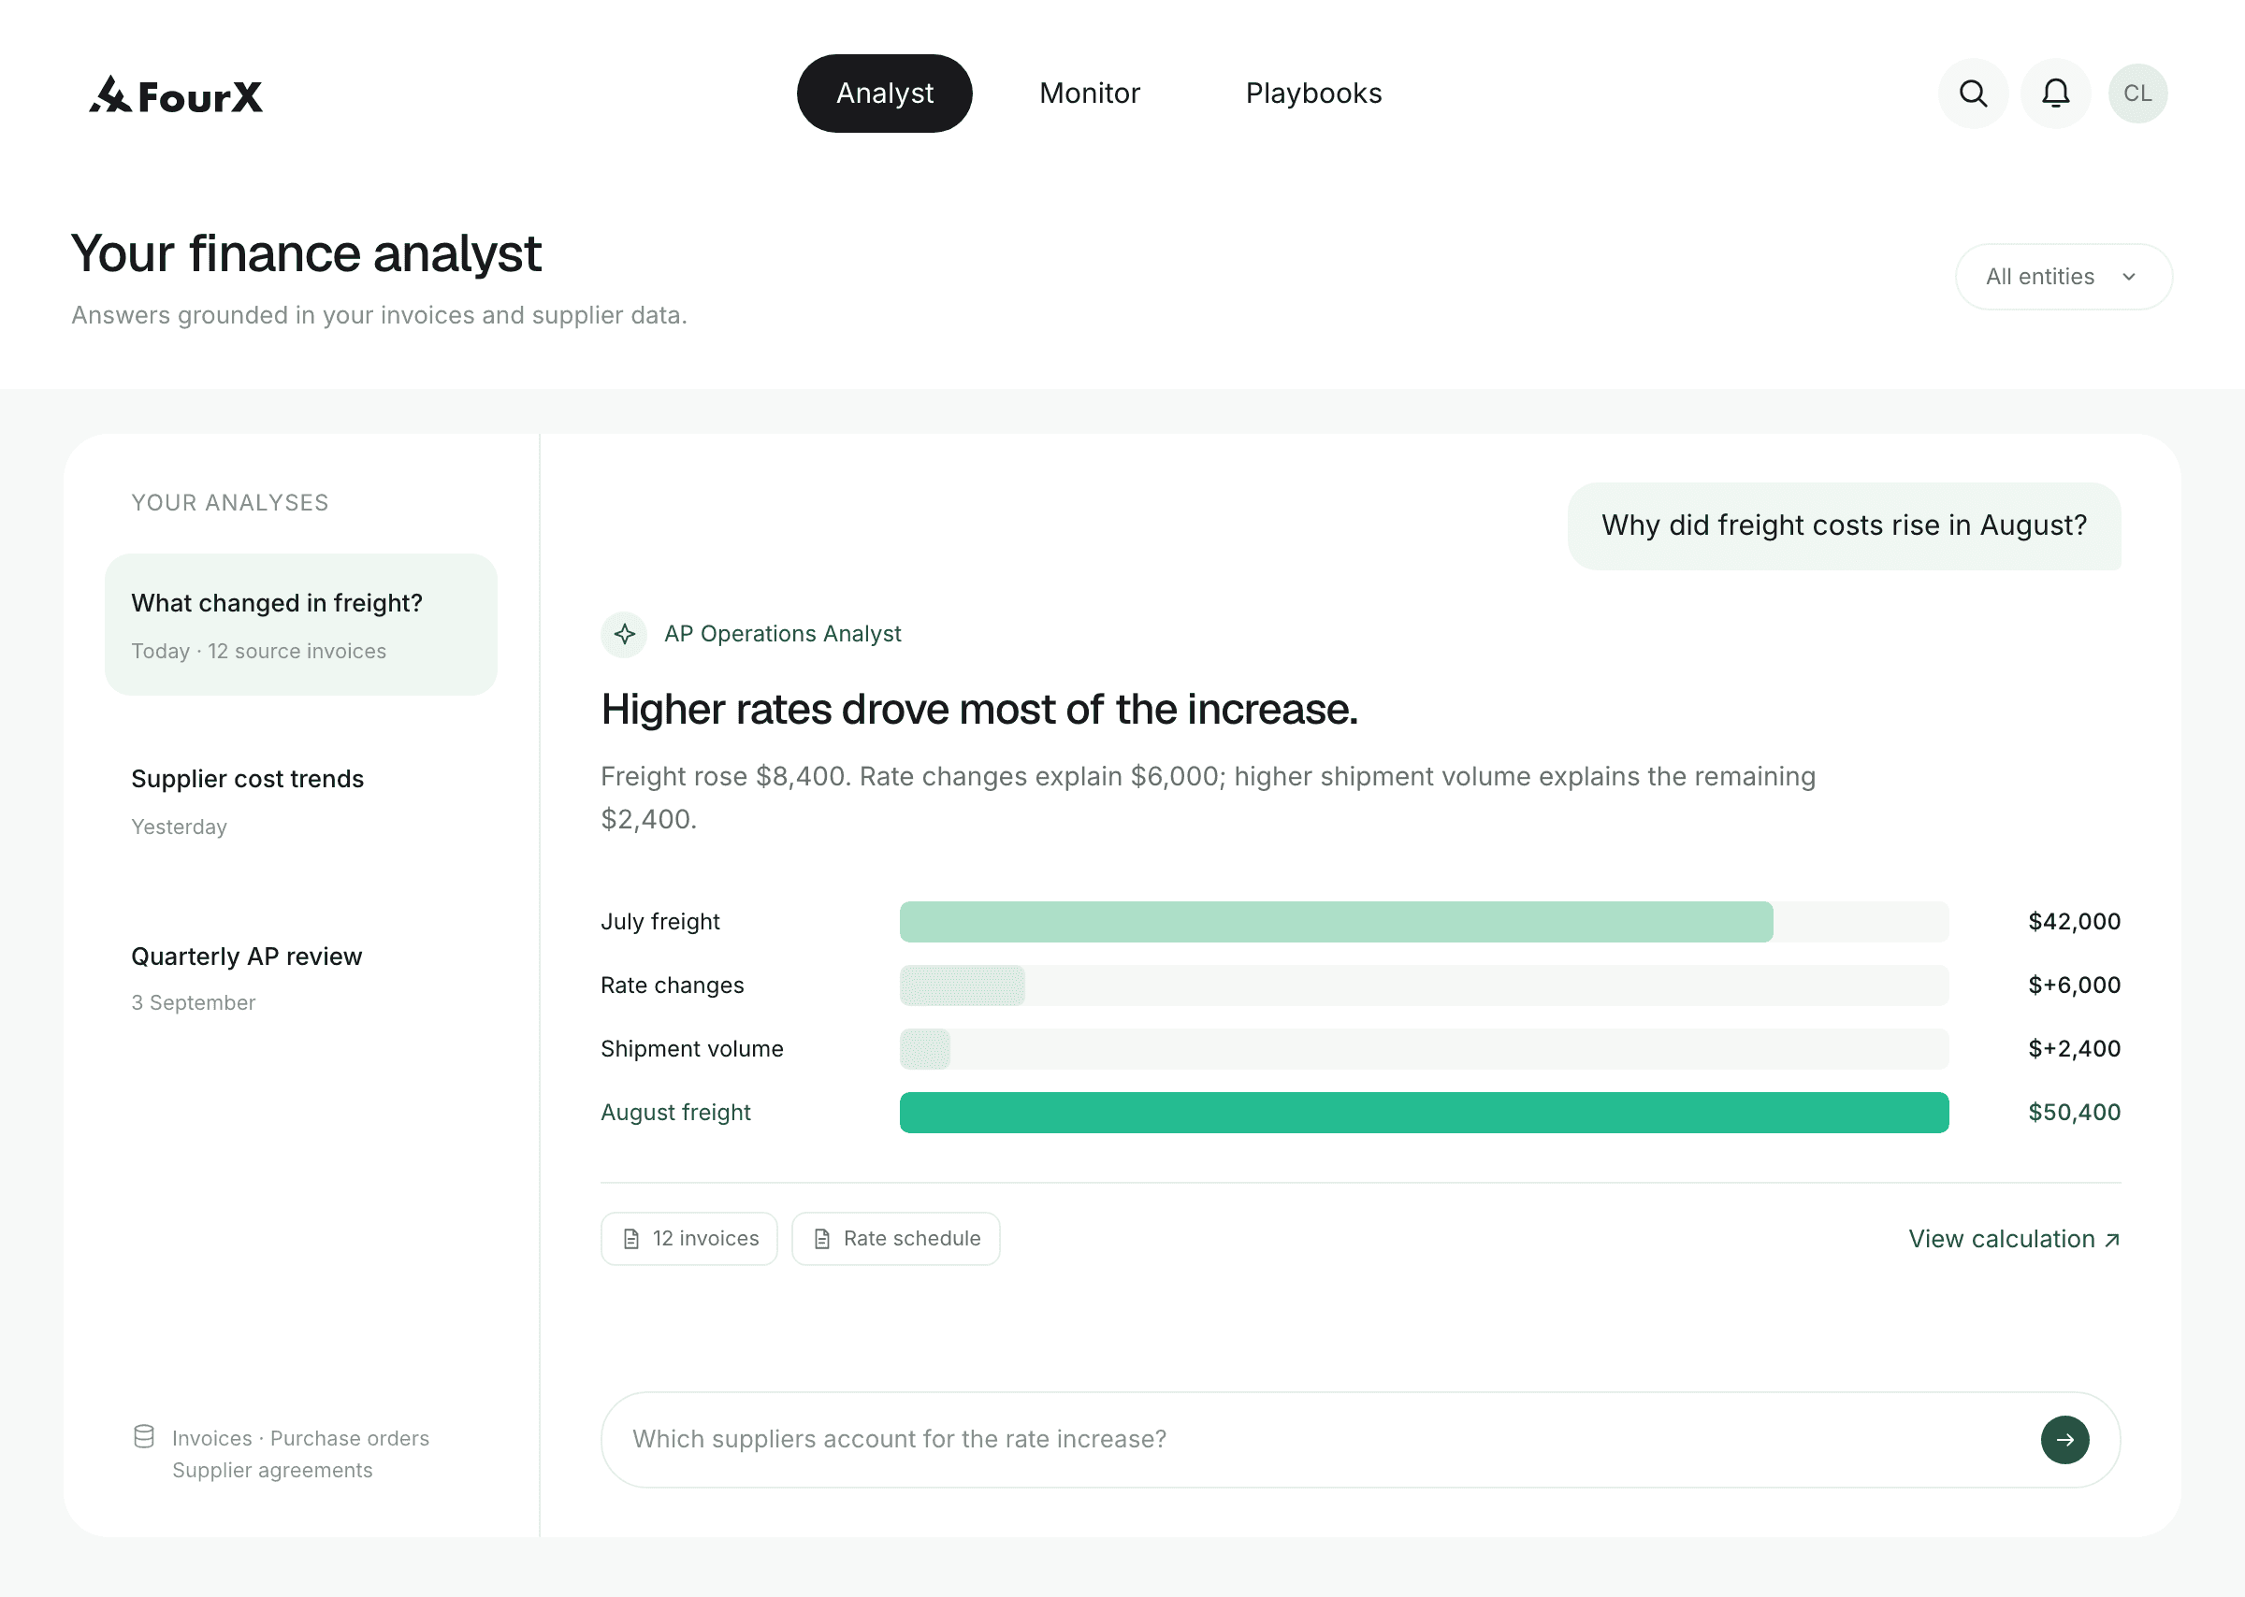Expand the All entities dropdown
2245x1597 pixels.
(x=2063, y=277)
